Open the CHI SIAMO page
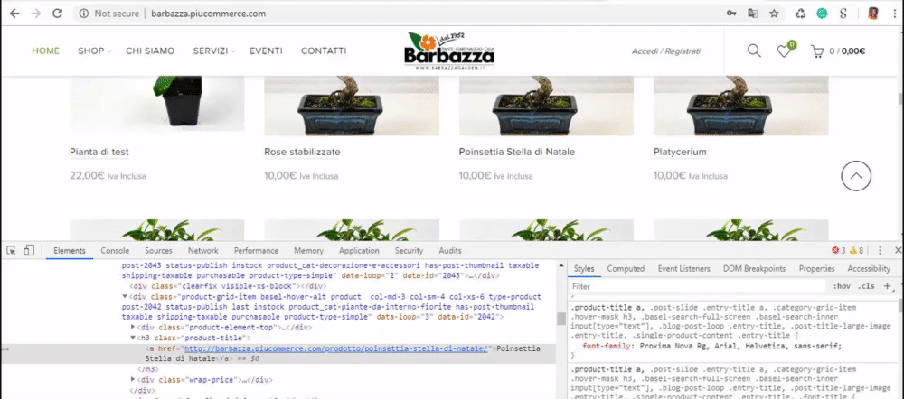This screenshot has width=904, height=399. coord(150,51)
